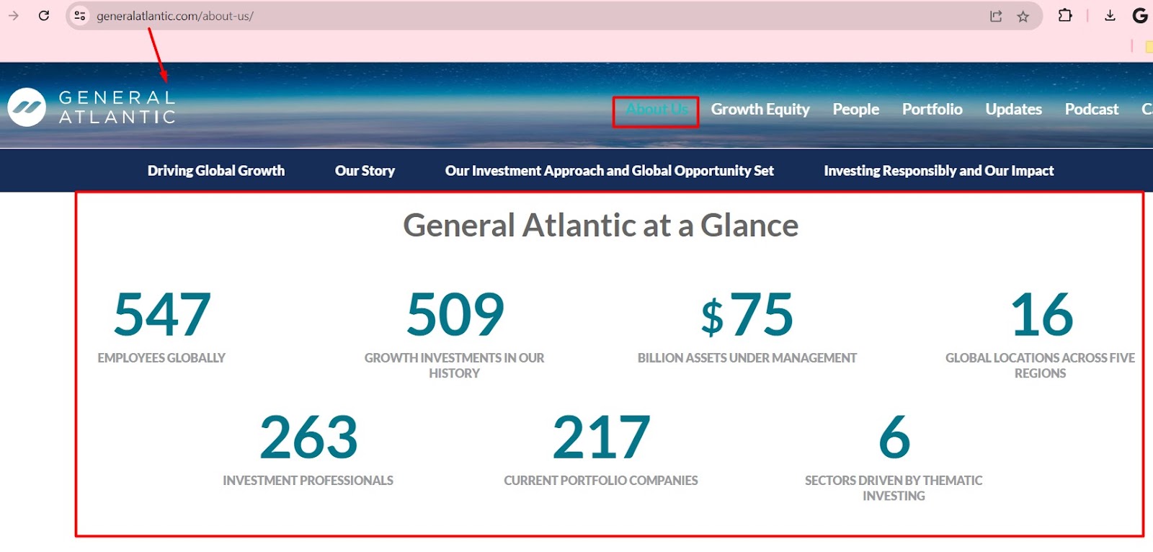Bookmark this page with star icon

(1023, 16)
